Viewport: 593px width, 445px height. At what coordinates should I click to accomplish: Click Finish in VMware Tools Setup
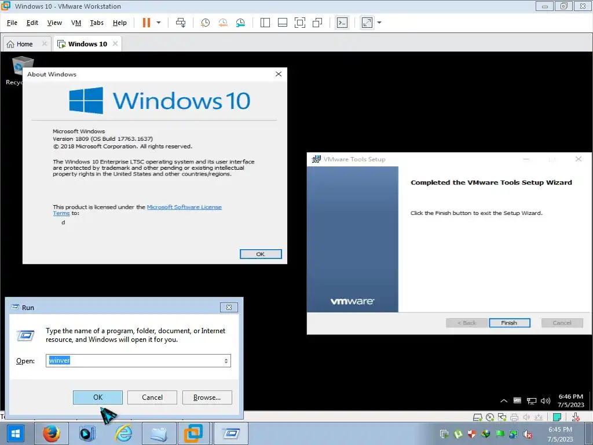click(510, 323)
